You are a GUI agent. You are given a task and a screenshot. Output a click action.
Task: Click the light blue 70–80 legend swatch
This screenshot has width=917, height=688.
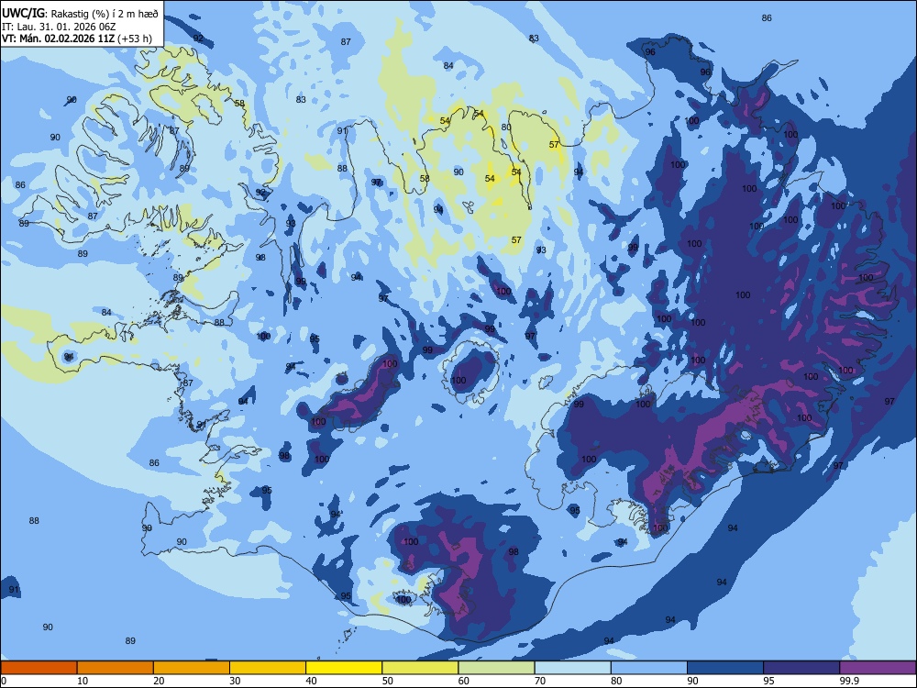[572, 668]
